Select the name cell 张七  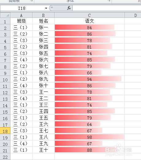coord(44,66)
